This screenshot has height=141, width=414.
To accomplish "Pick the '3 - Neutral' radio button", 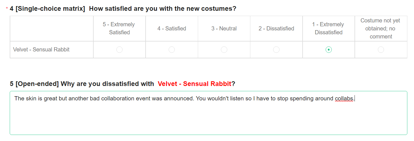I will pyautogui.click(x=224, y=50).
